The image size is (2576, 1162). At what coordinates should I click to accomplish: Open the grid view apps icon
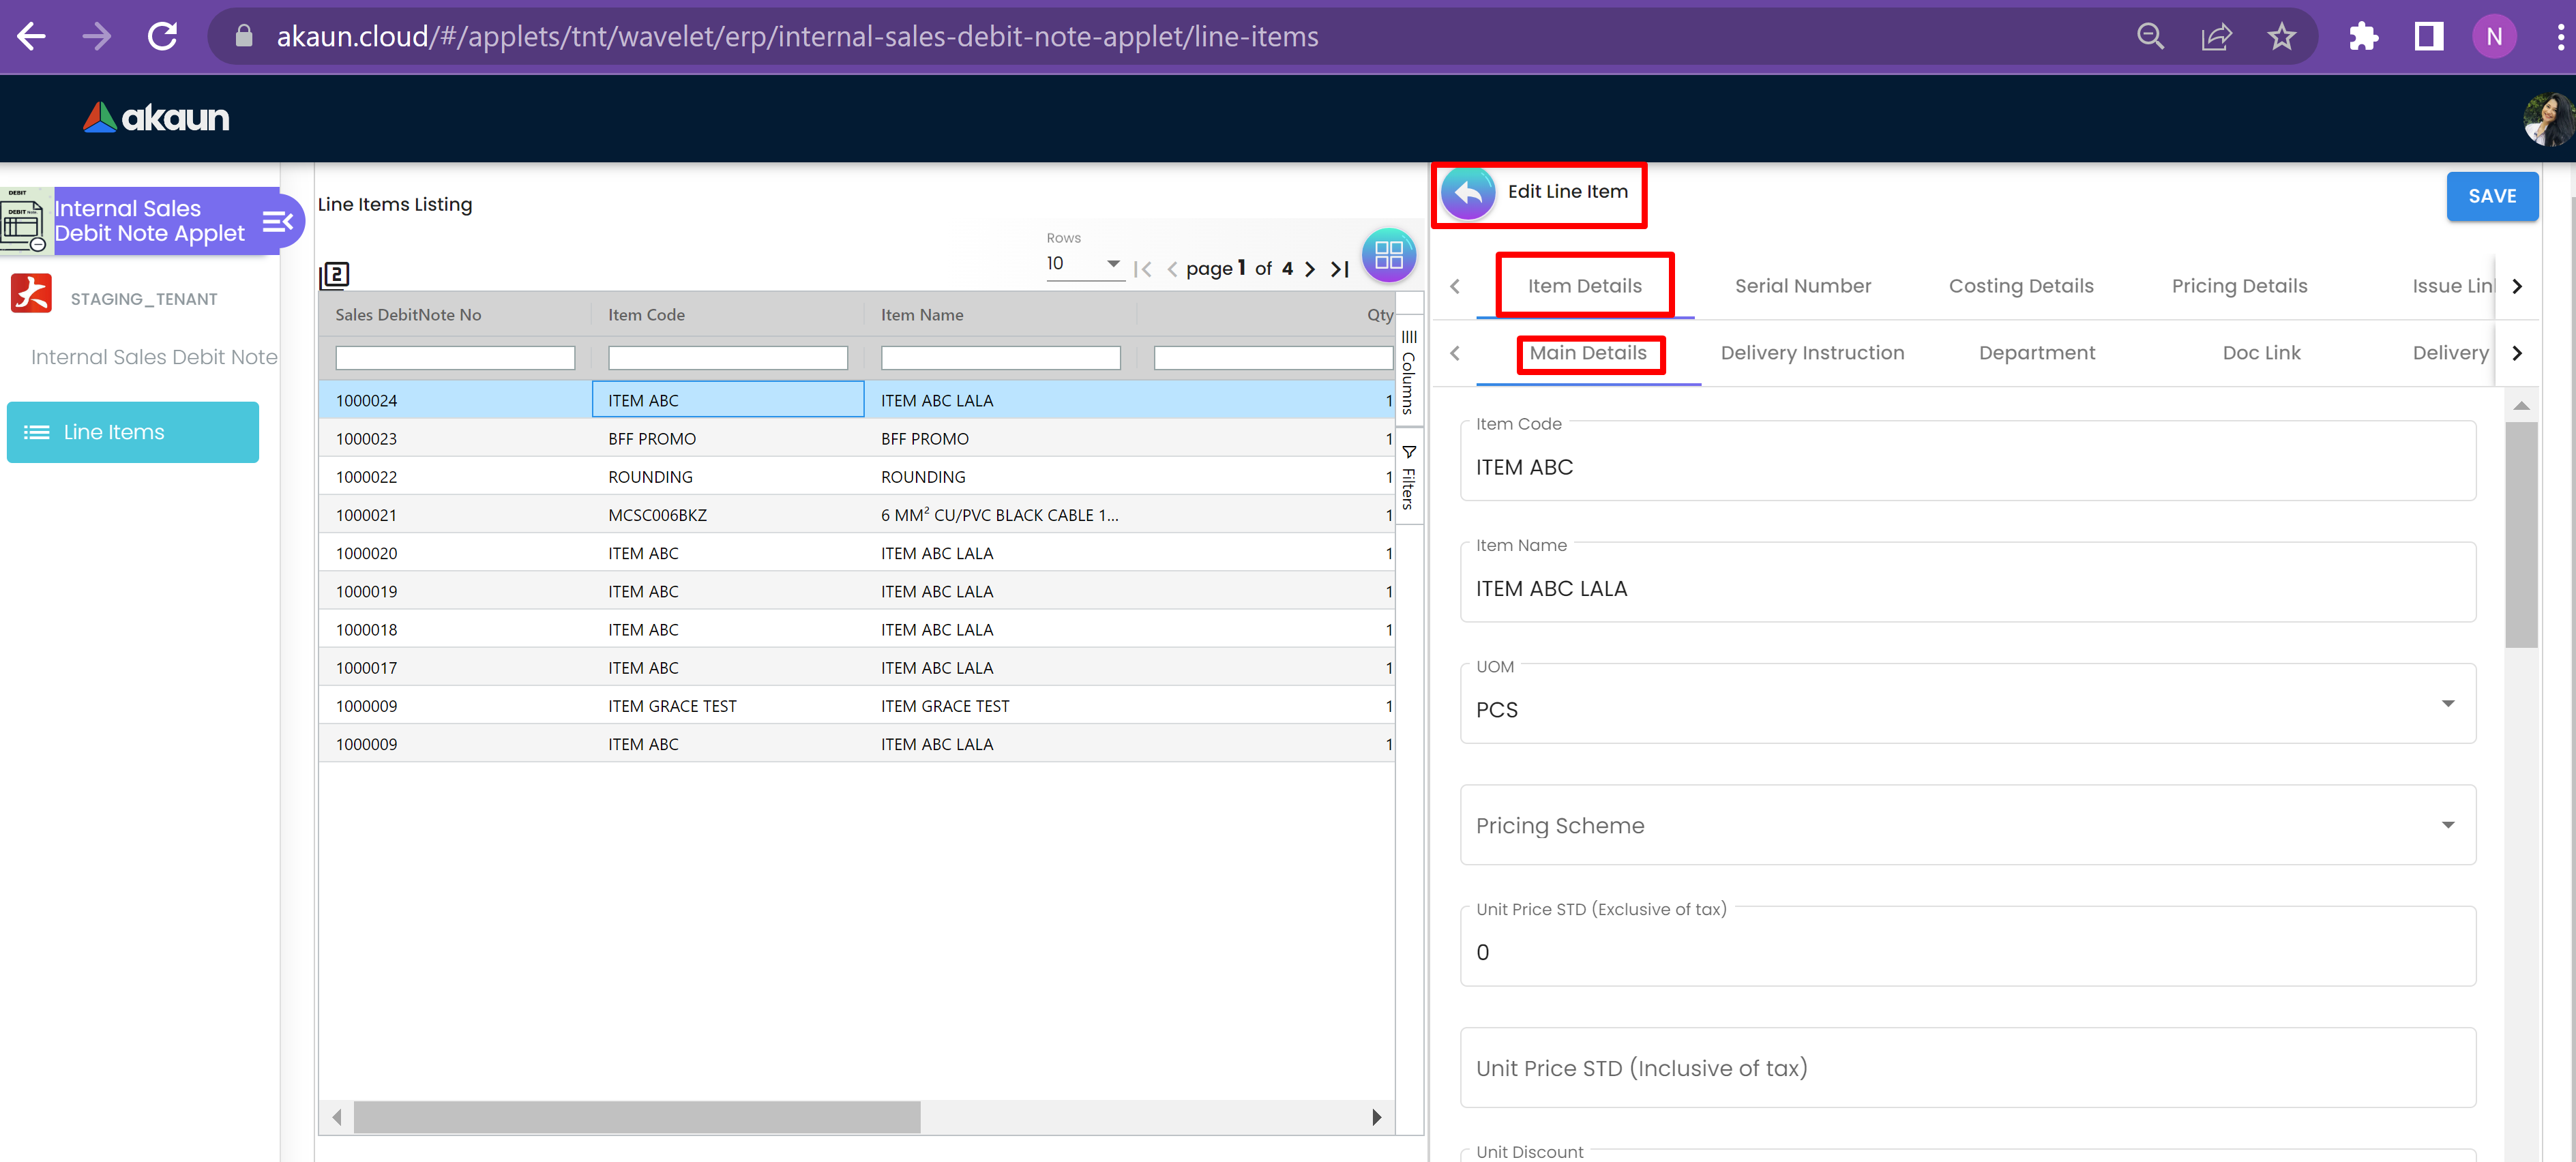pyautogui.click(x=1388, y=256)
